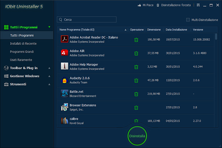Click the Adobe AIR program icon
222x148 pixels.
pyautogui.click(x=64, y=53)
